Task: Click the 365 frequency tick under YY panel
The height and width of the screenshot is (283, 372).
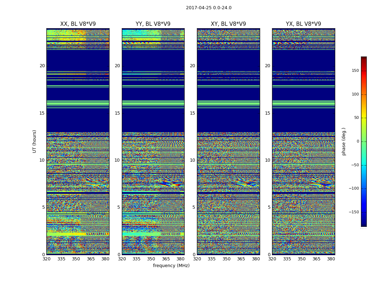Action: tap(166, 259)
